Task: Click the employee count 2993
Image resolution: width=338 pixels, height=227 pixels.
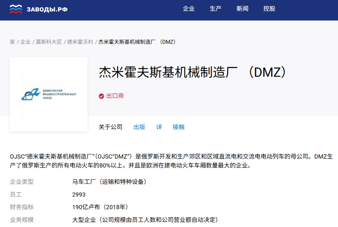Action: [79, 195]
